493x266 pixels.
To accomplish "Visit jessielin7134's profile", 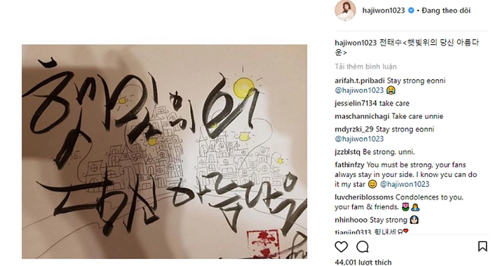I will click(x=356, y=103).
